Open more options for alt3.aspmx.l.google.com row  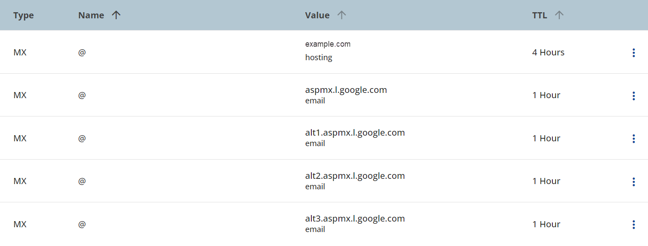(x=634, y=225)
